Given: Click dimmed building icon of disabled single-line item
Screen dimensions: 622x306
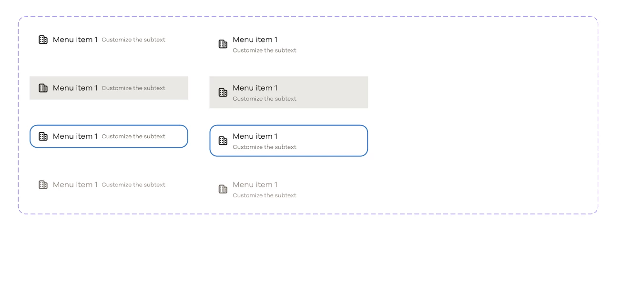Looking at the screenshot, I should [43, 184].
